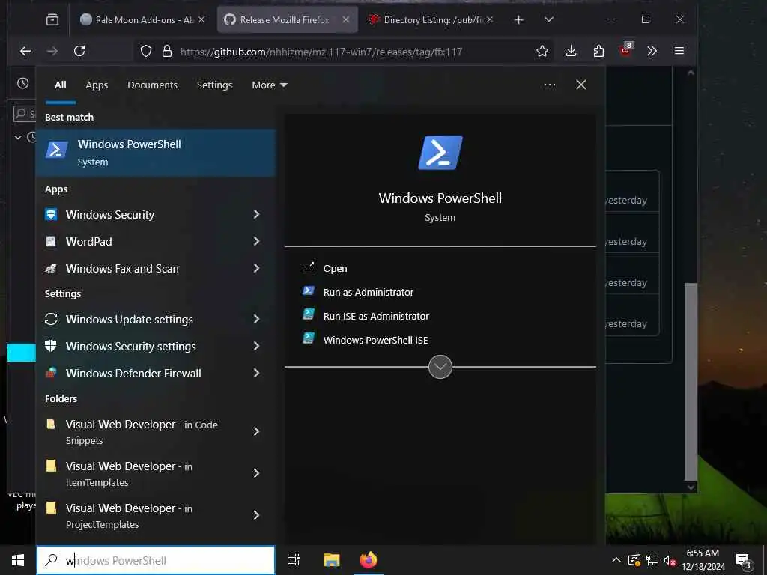
Task: Click the Windows Update settings sync icon
Action: pyautogui.click(x=51, y=319)
